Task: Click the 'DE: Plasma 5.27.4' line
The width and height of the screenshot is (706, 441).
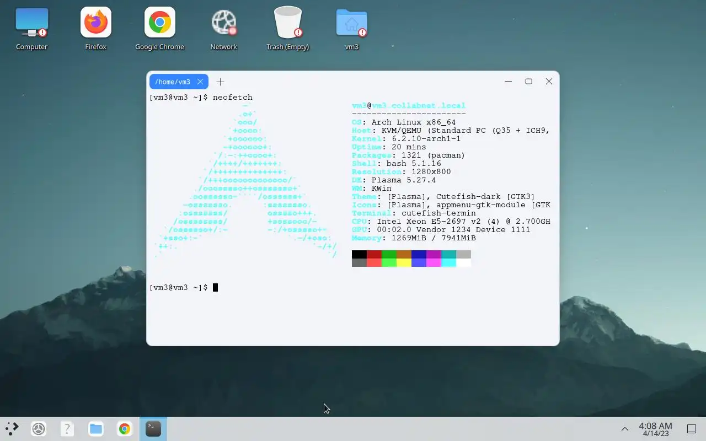Action: tap(394, 180)
